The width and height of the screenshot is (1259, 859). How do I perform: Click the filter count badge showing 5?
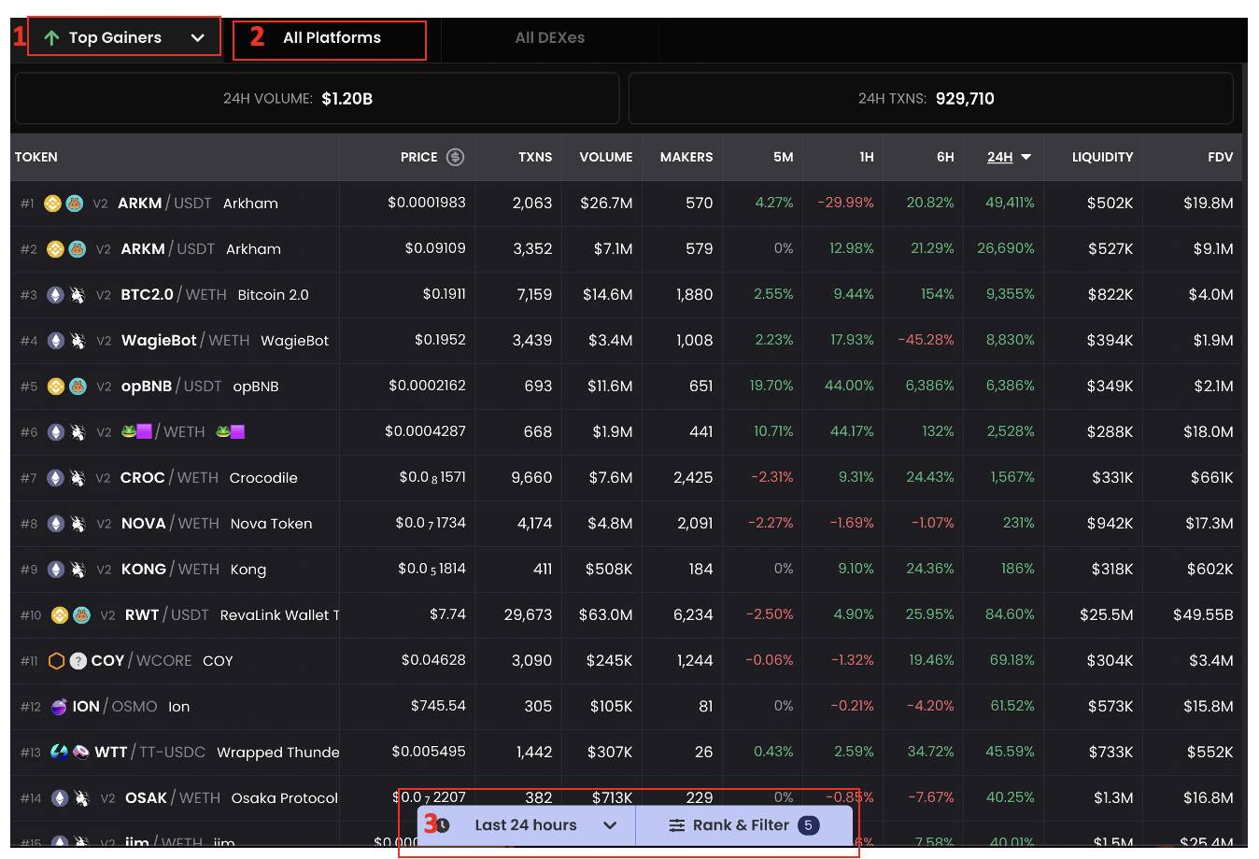(809, 825)
